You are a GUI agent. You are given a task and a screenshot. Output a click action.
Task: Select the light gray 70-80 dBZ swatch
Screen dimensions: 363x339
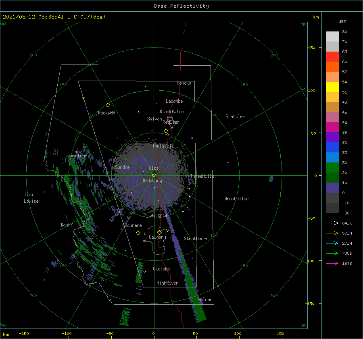coord(332,36)
